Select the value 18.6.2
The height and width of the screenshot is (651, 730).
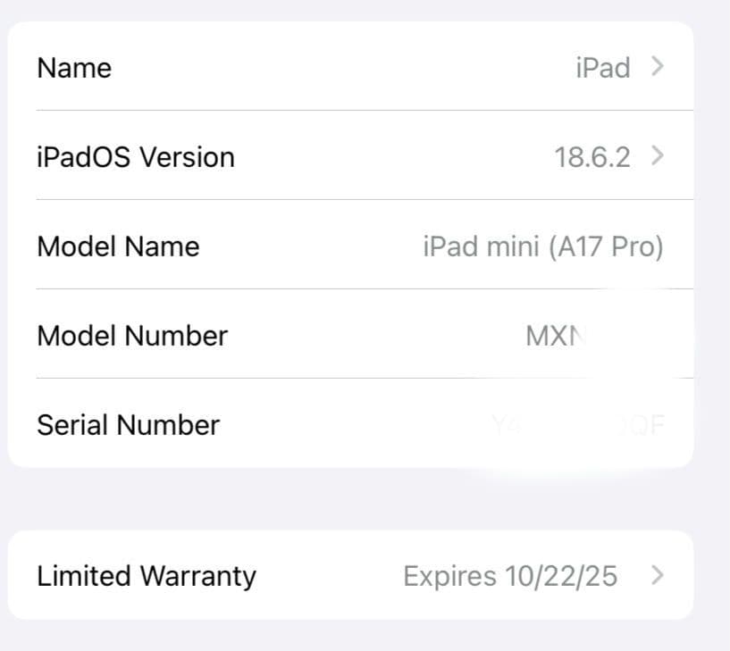pos(595,156)
